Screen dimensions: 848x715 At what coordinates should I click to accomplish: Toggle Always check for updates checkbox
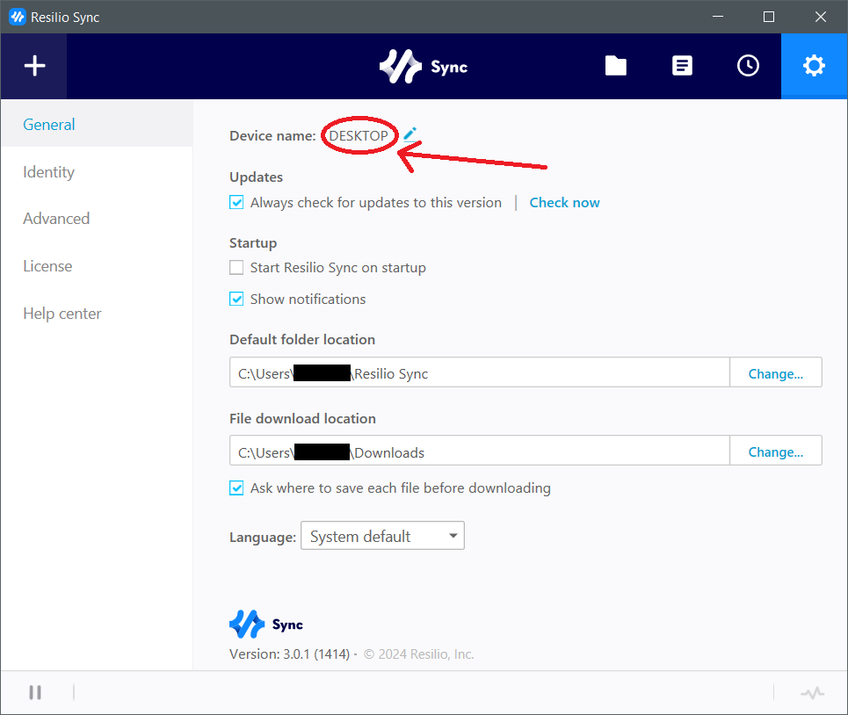click(x=236, y=203)
